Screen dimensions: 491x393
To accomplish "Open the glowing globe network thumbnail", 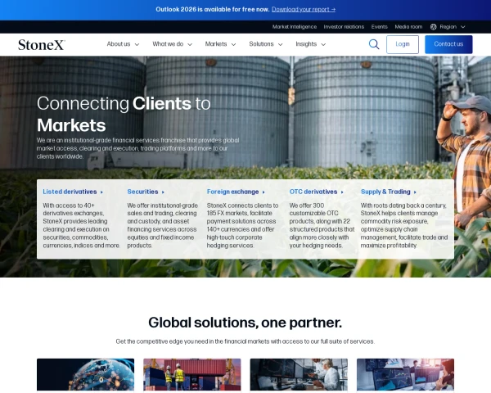I will click(x=85, y=374).
